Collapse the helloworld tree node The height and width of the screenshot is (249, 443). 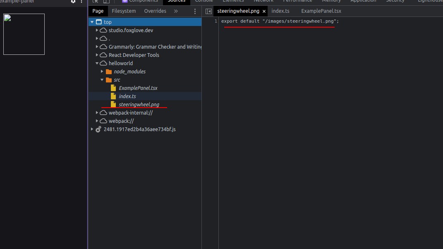(96, 63)
